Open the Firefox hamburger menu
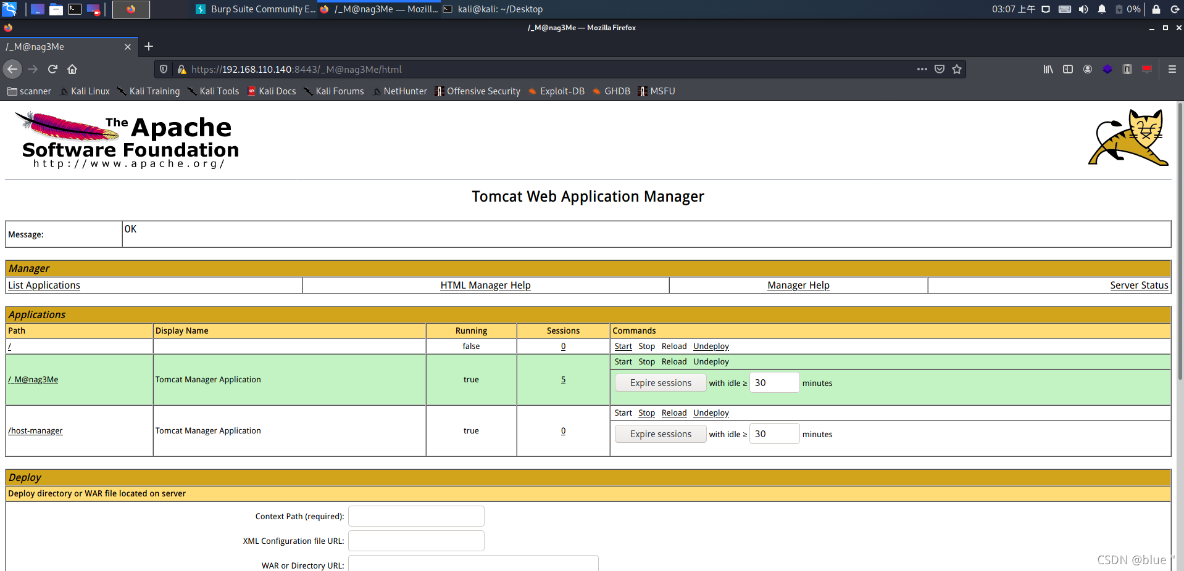This screenshot has height=571, width=1184. pos(1172,69)
